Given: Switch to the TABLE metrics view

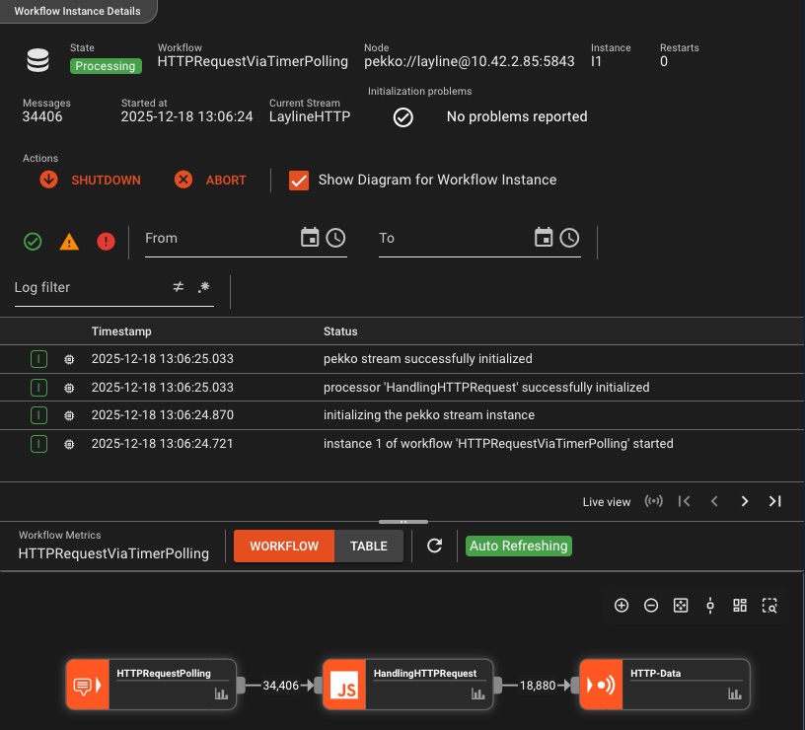Looking at the screenshot, I should pyautogui.click(x=369, y=546).
